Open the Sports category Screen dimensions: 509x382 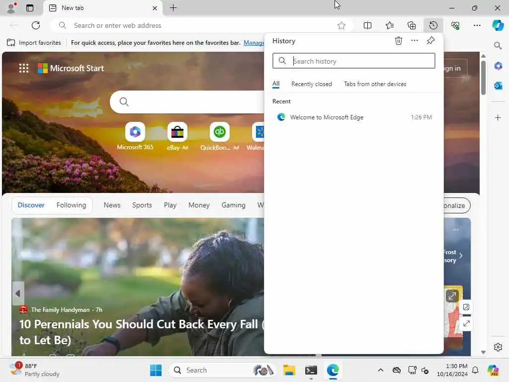pos(142,205)
